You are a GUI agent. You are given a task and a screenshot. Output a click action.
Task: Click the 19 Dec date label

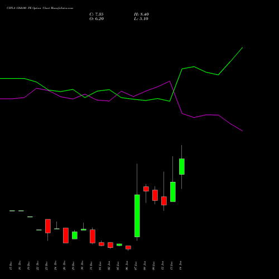pos(28,266)
